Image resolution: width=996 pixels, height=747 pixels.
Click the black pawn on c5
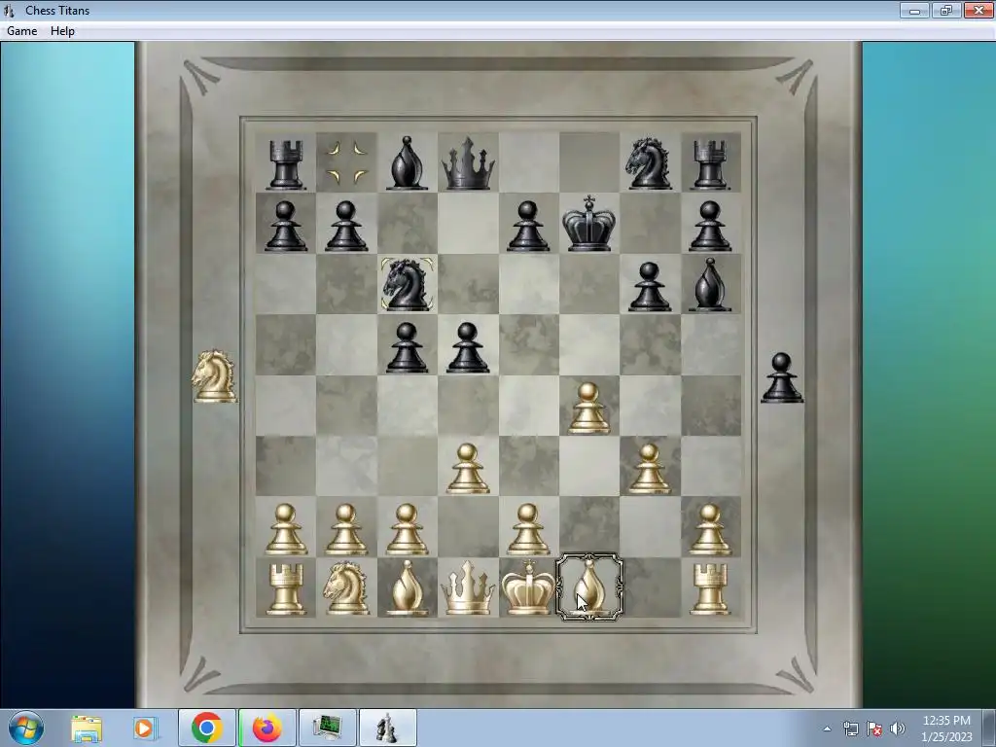(x=407, y=347)
